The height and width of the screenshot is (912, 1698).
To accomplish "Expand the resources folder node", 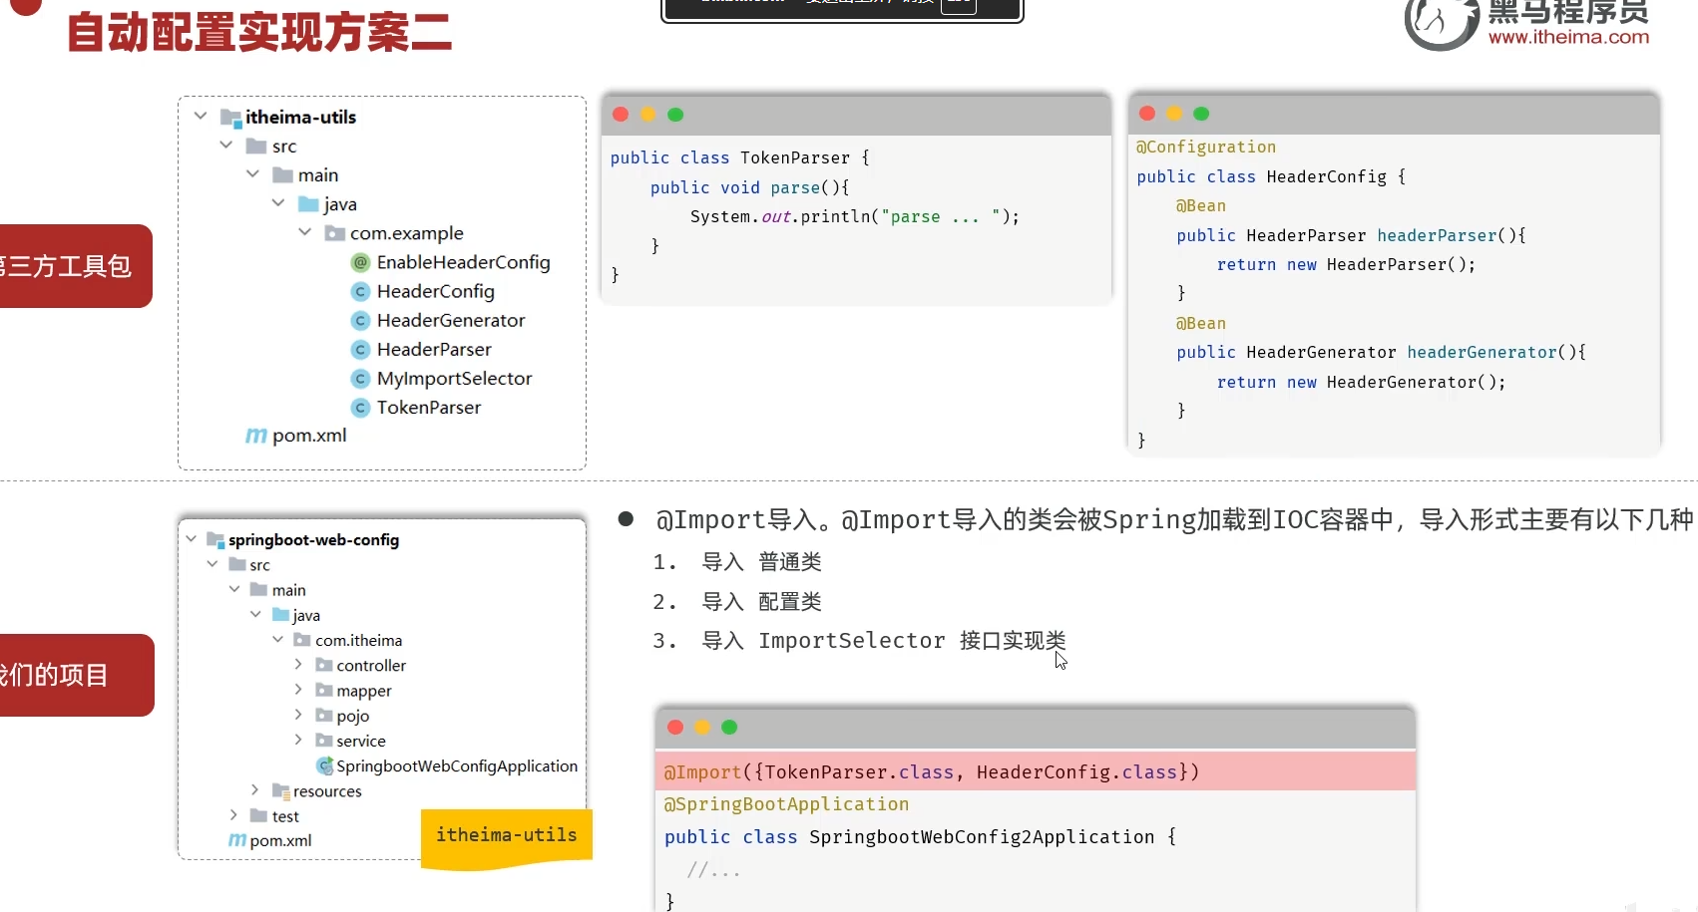I will pyautogui.click(x=255, y=790).
